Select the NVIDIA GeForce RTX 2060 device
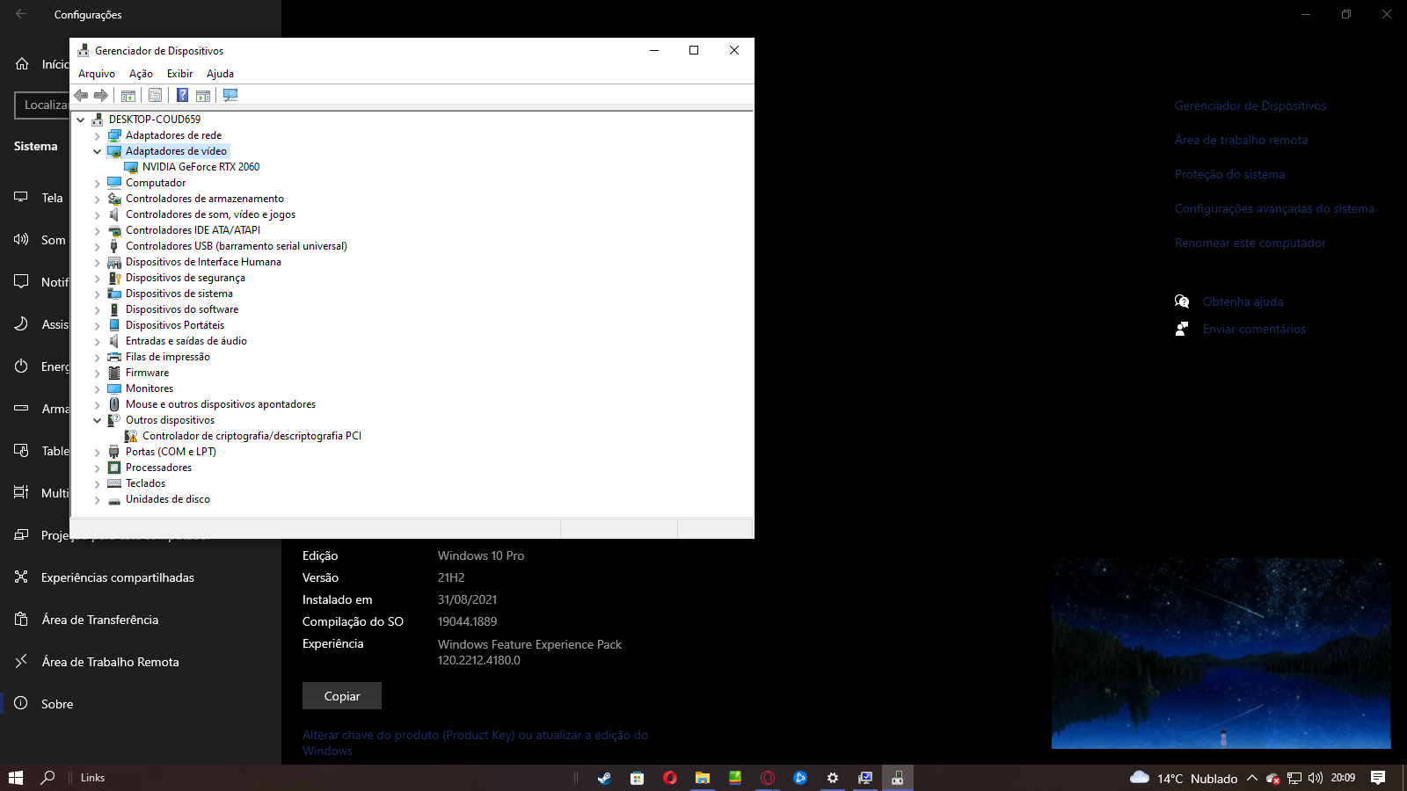Screen dimensions: 1407x791 200,167
